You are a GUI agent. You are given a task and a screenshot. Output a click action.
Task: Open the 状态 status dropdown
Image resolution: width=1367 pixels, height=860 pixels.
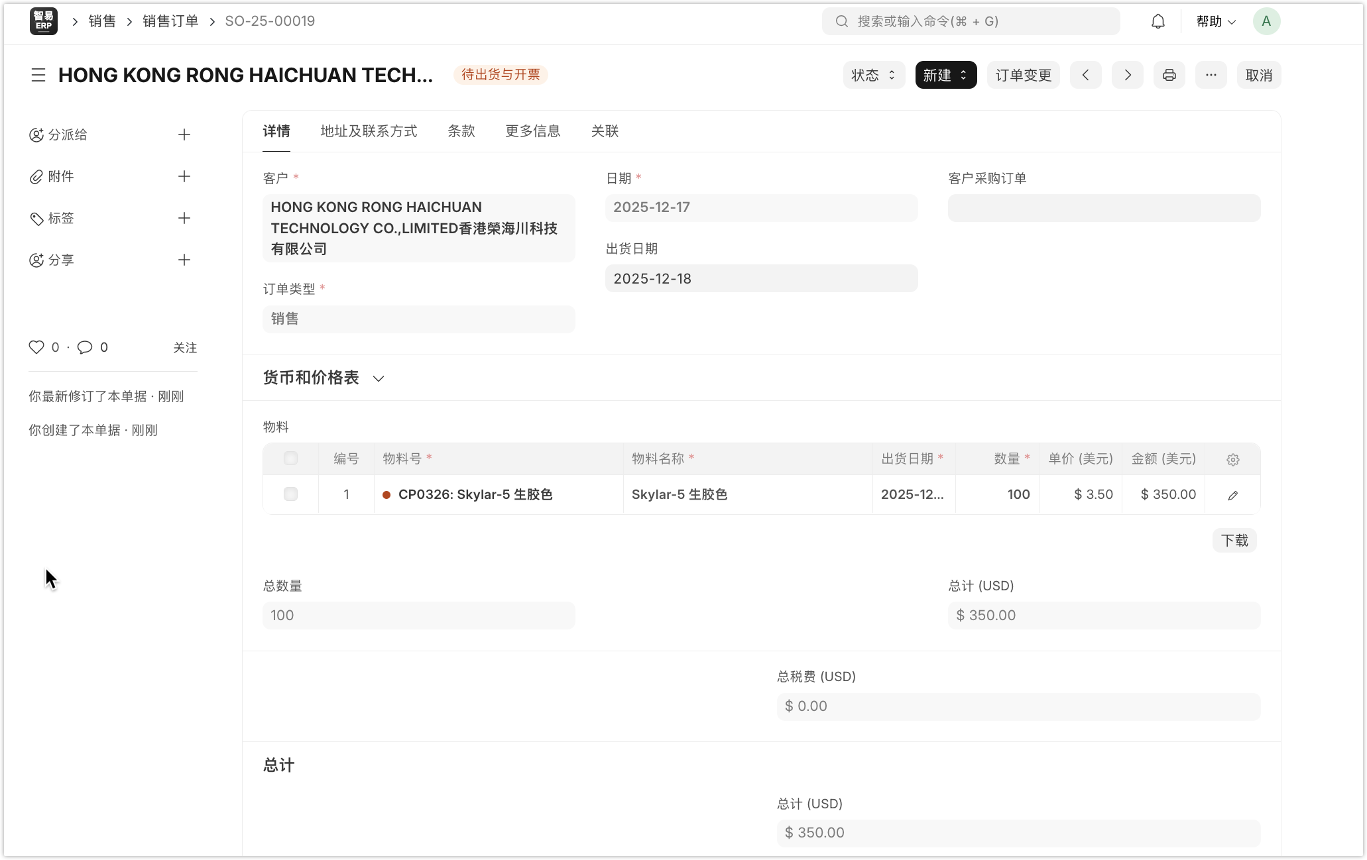pyautogui.click(x=873, y=75)
